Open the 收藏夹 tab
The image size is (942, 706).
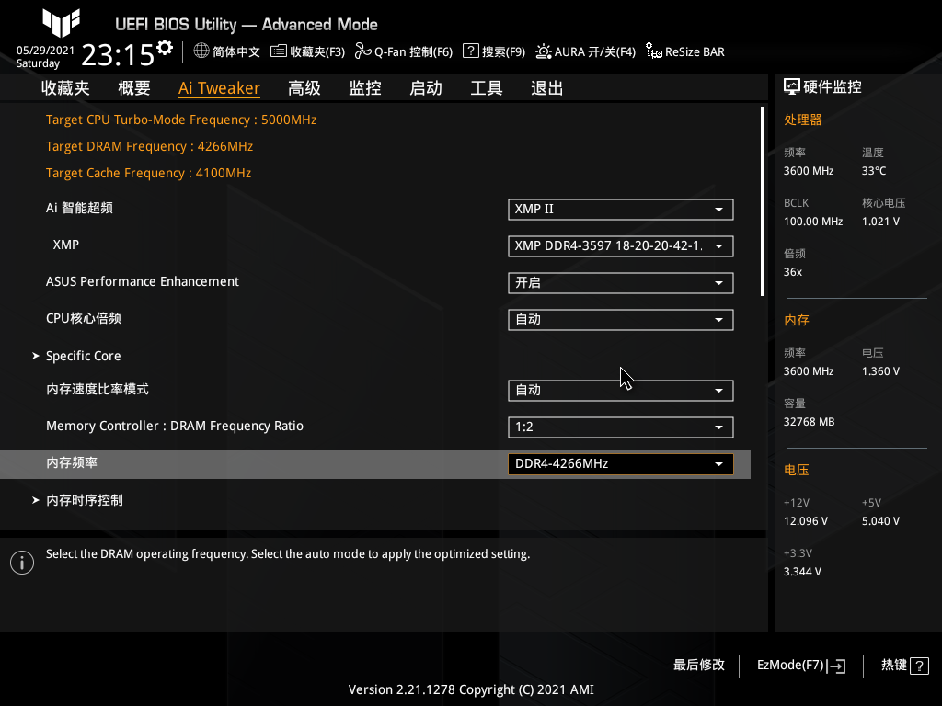tap(65, 88)
